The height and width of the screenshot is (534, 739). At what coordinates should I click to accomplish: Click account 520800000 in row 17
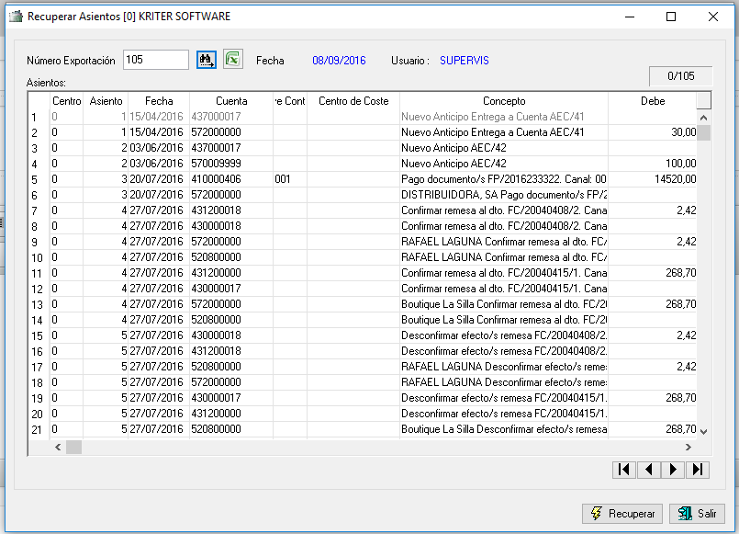click(x=231, y=367)
